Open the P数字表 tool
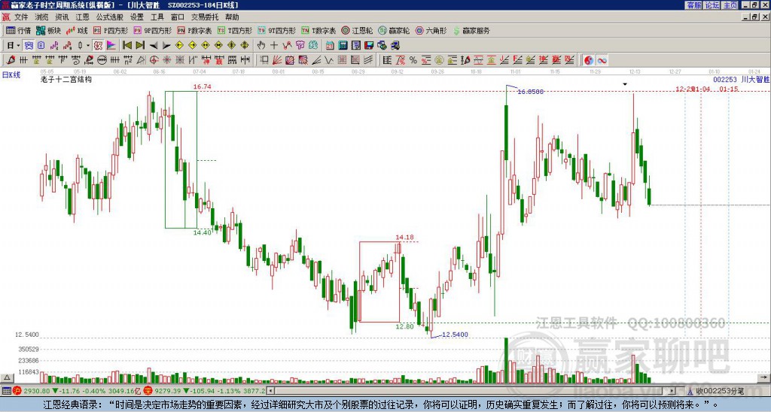This screenshot has height=412, width=771. click(194, 31)
